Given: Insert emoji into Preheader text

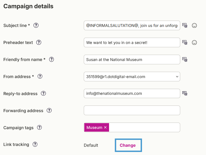Looking at the screenshot, I should pos(194,43).
